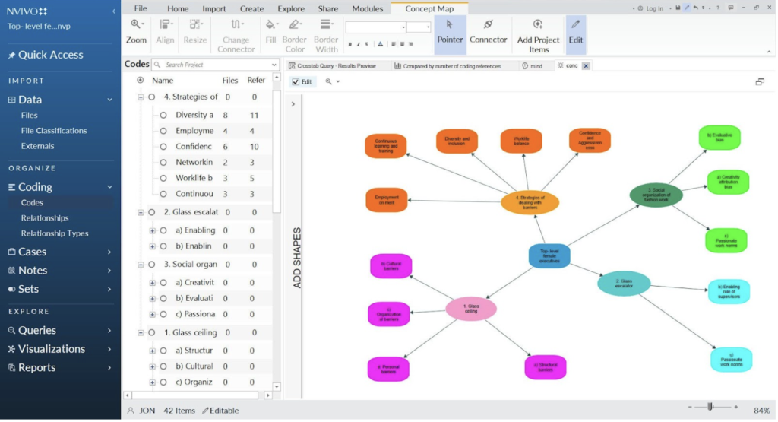Click the Border Color icon
The height and width of the screenshot is (422, 778).
pyautogui.click(x=295, y=25)
